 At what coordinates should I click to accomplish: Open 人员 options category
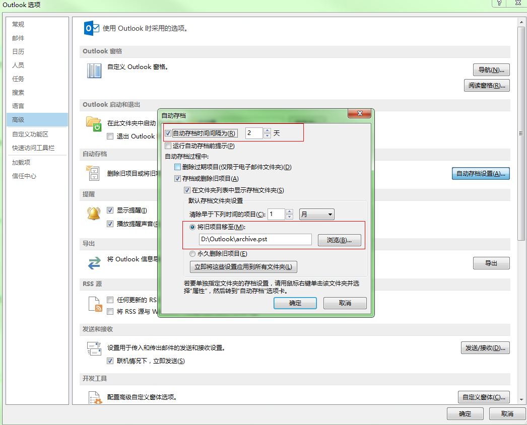tap(37, 65)
